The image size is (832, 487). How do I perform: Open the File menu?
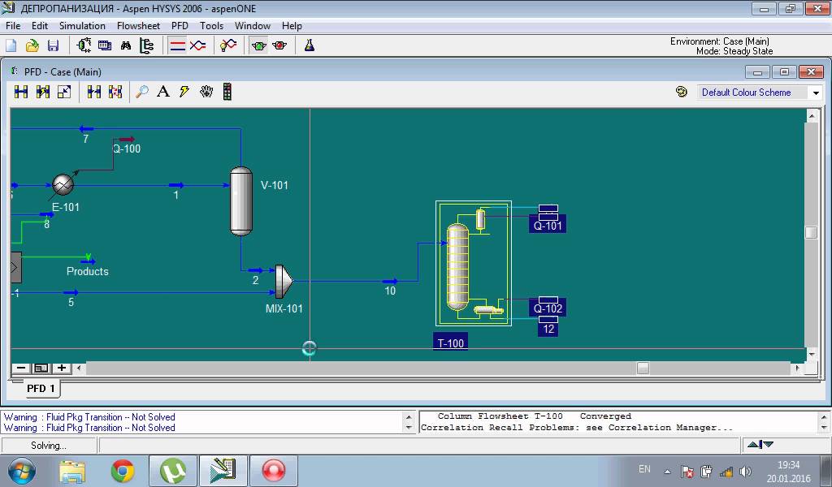13,25
